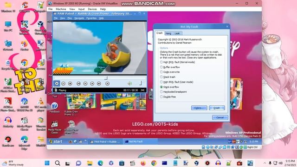The height and width of the screenshot is (167, 297).
Task: Click Audacity headphones icon on taskbar
Action: (x=218, y=163)
